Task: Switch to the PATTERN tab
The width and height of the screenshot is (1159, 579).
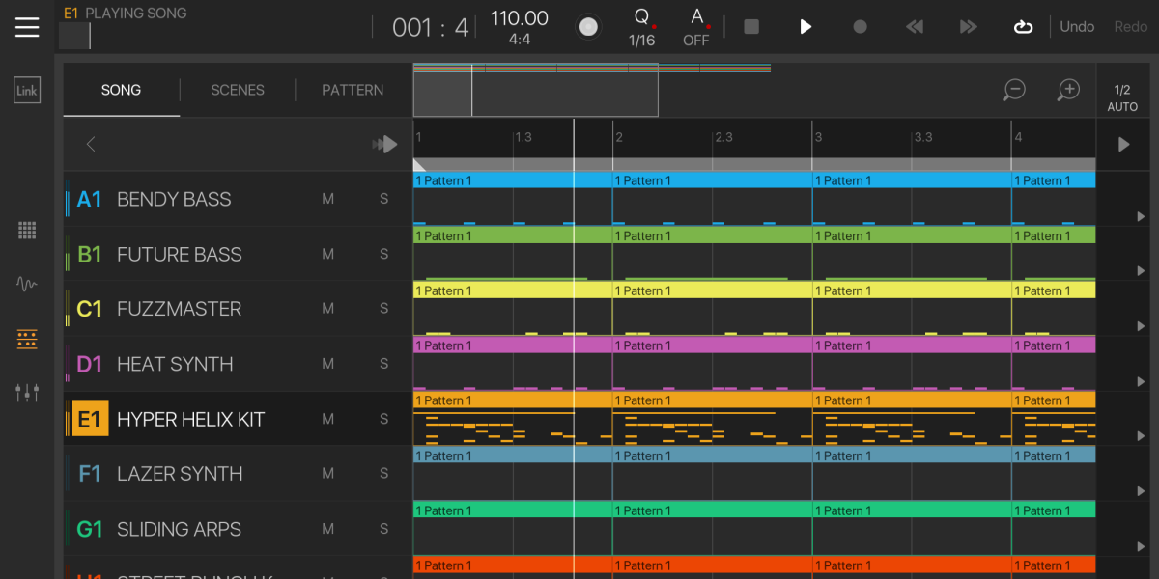Action: (353, 90)
